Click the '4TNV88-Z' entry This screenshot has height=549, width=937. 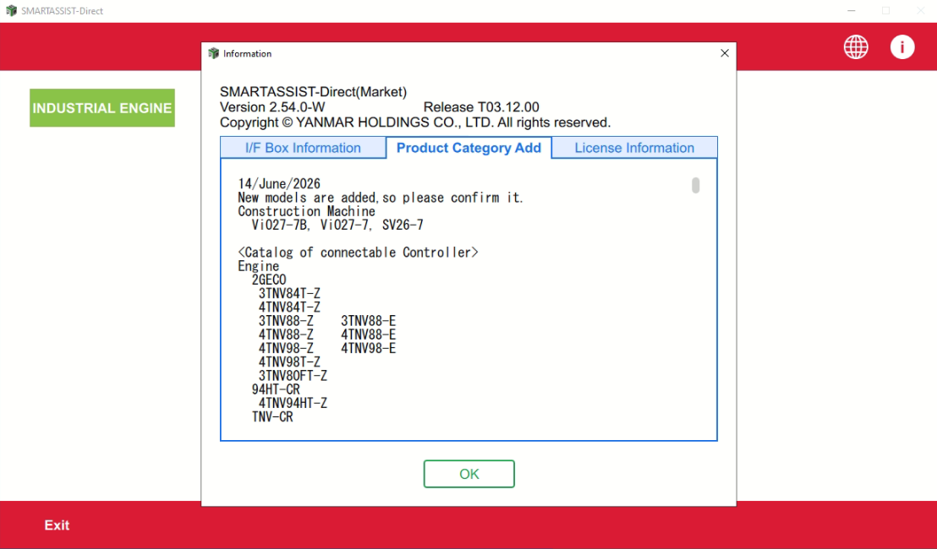click(286, 334)
